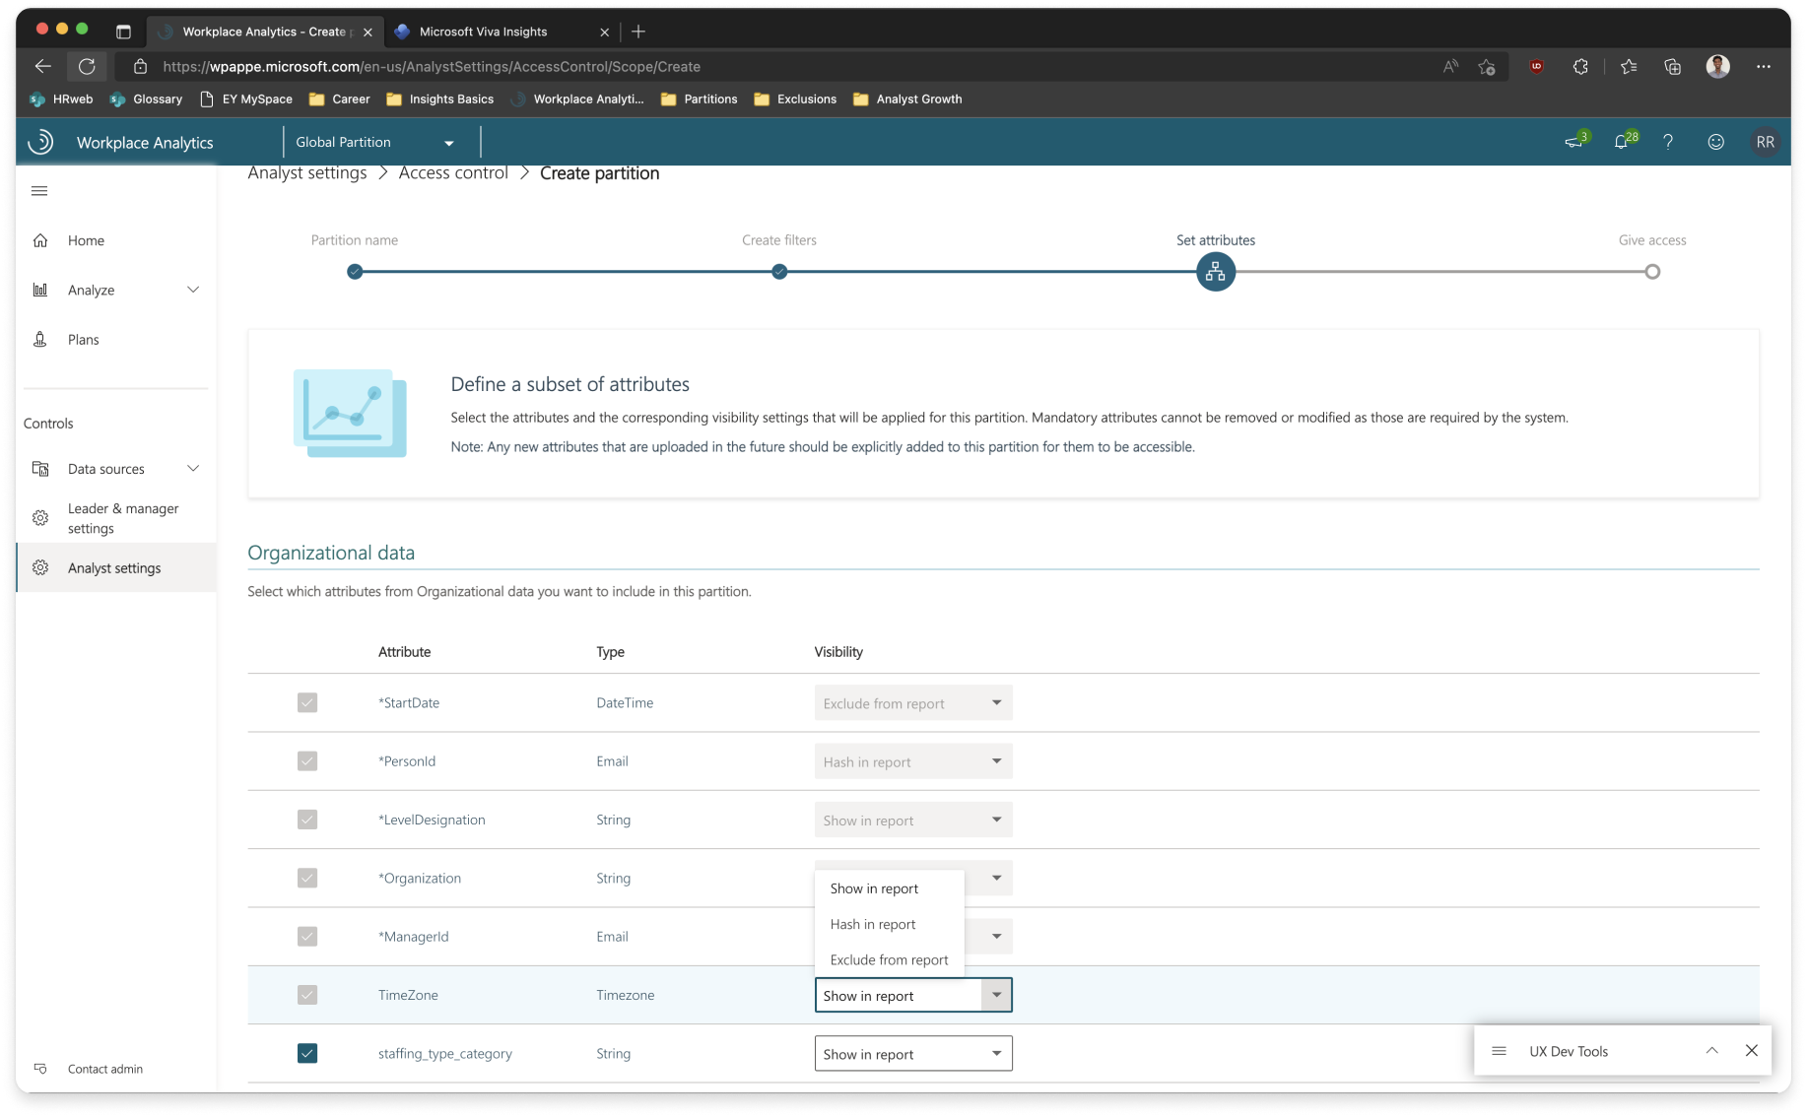Screen dimensions: 1807x1117
Task: Click the Give access step marker
Action: [x=1652, y=272]
